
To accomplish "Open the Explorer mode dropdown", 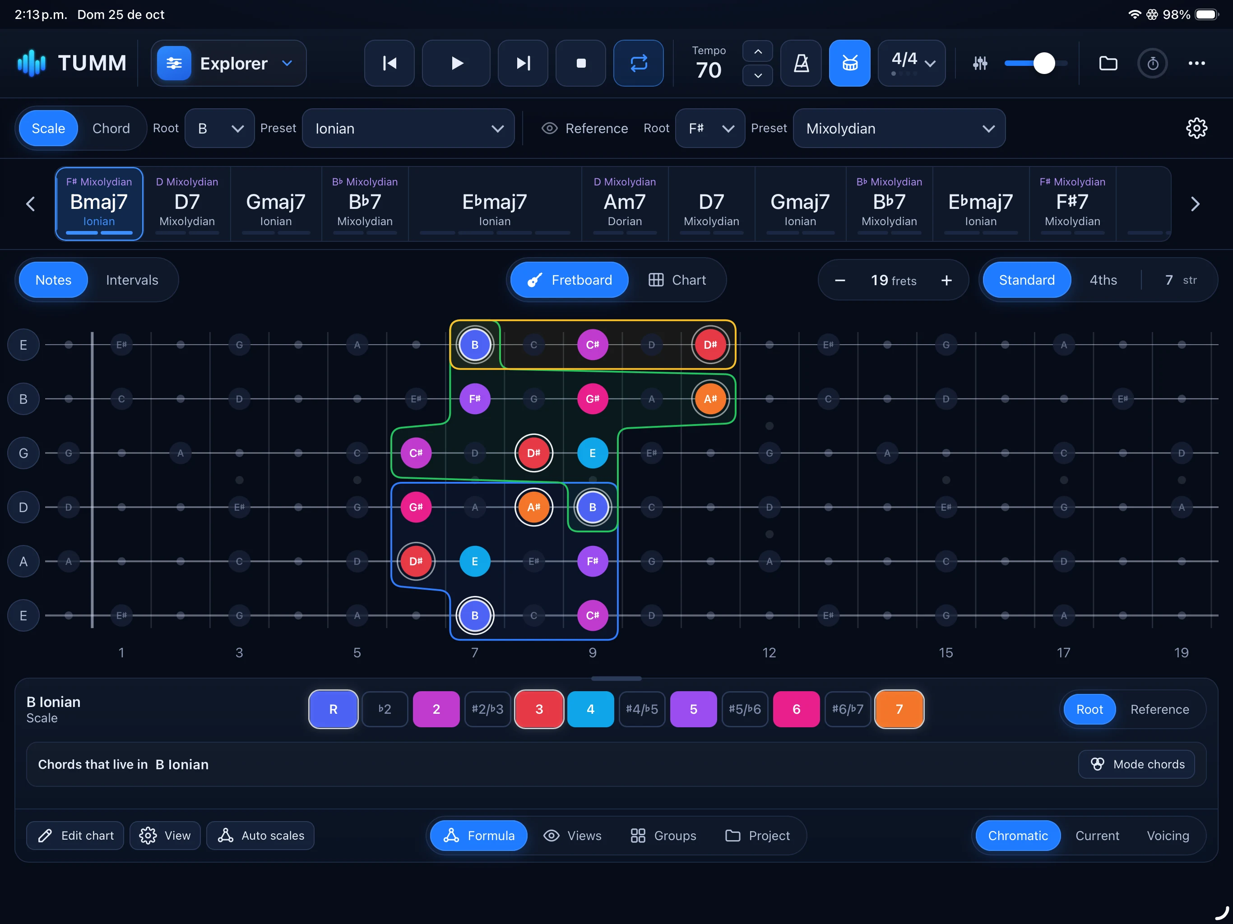I will click(228, 63).
